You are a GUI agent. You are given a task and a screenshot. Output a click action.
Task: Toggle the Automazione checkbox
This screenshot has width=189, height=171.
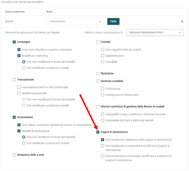14,117
